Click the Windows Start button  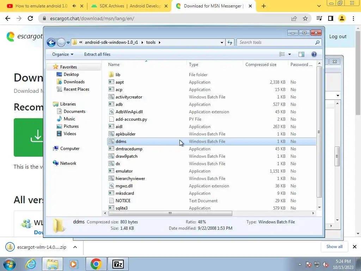[9, 264]
